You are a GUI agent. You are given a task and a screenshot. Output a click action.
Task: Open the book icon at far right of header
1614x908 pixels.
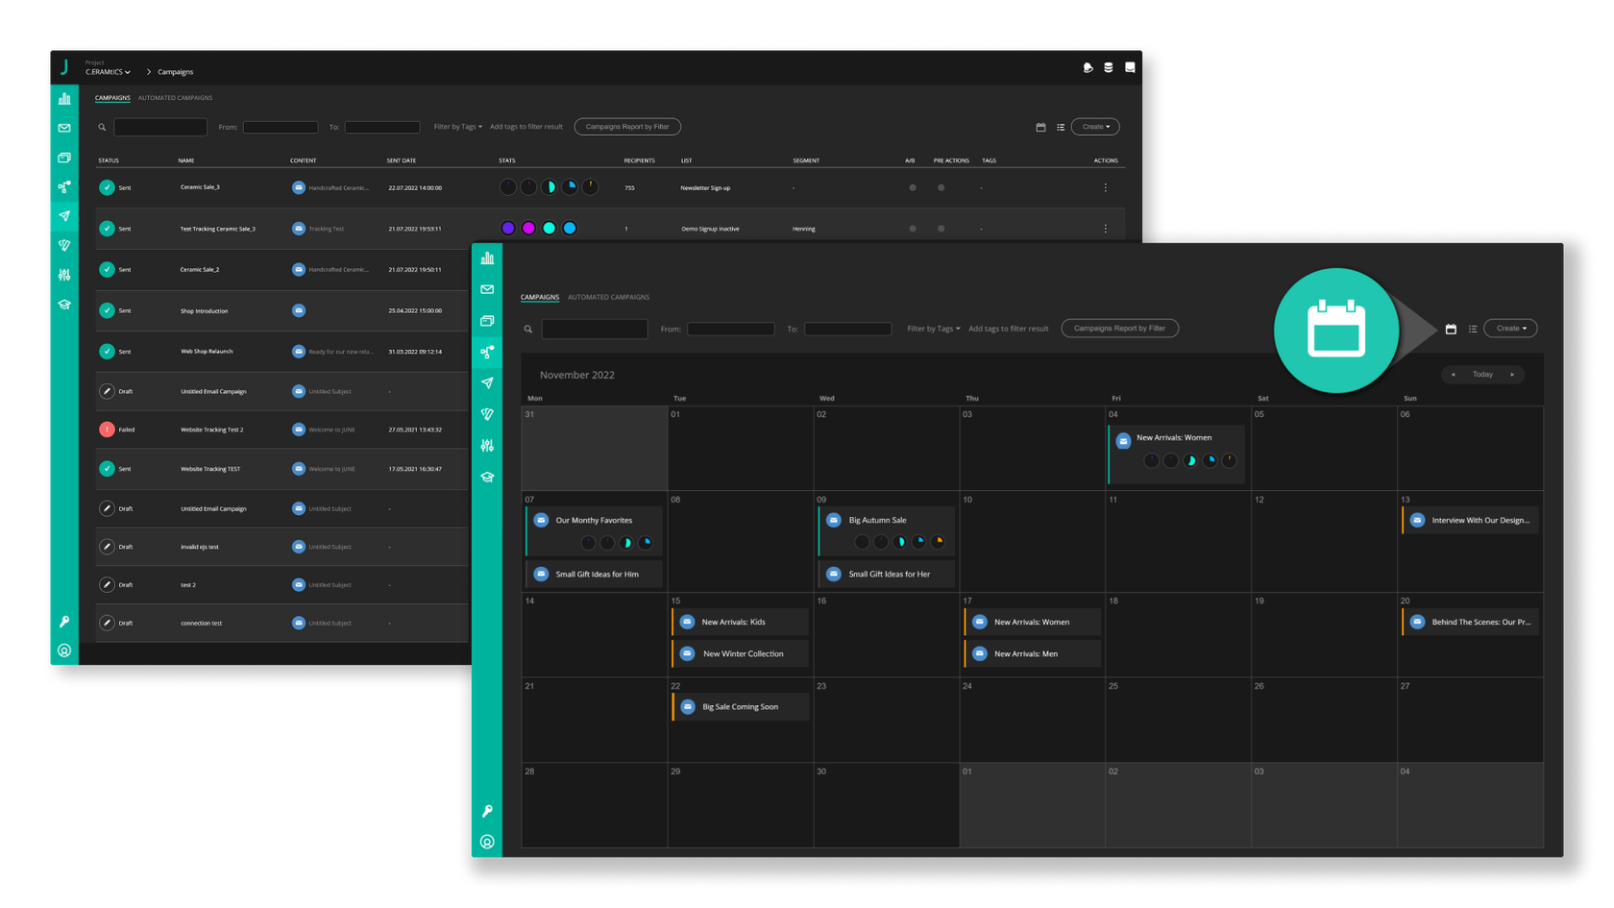(1130, 67)
